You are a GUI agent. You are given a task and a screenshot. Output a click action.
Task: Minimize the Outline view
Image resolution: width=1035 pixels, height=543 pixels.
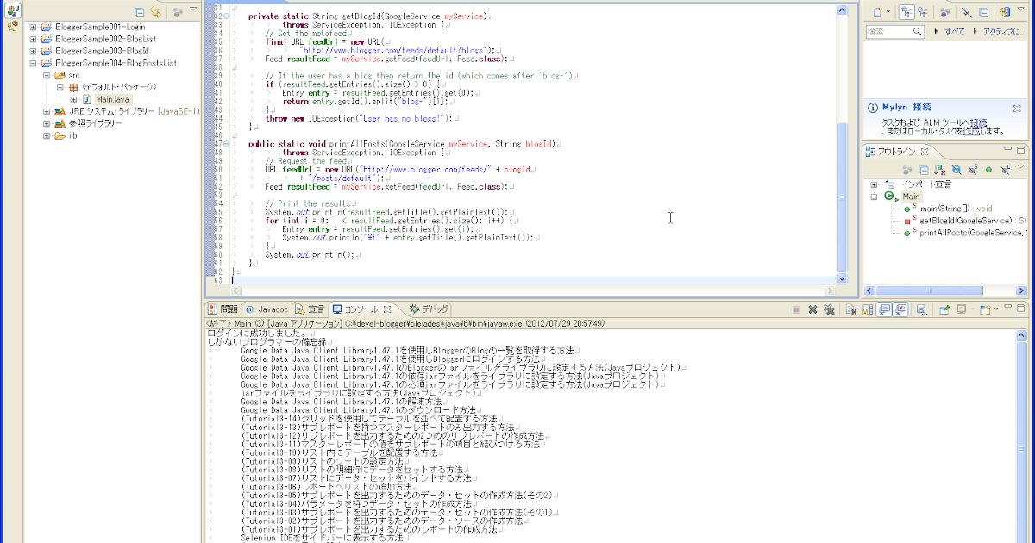(1007, 151)
